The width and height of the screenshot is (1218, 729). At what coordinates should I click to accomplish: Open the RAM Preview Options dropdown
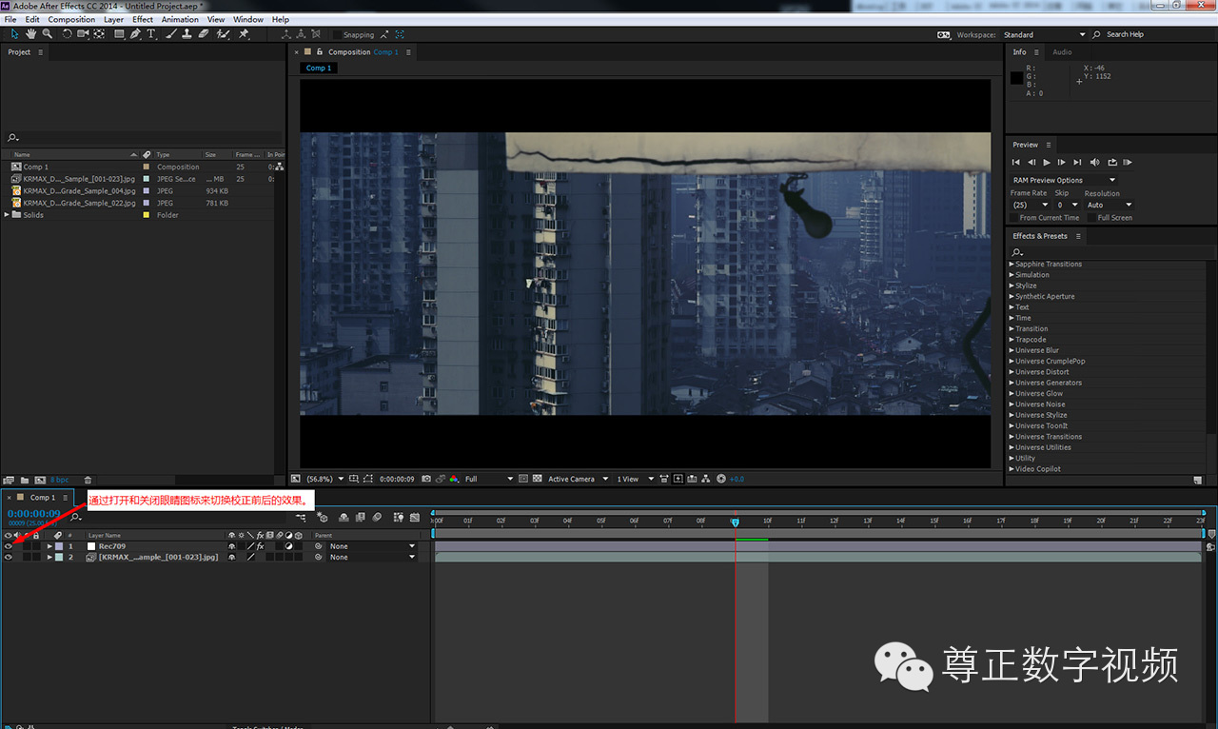click(1064, 180)
